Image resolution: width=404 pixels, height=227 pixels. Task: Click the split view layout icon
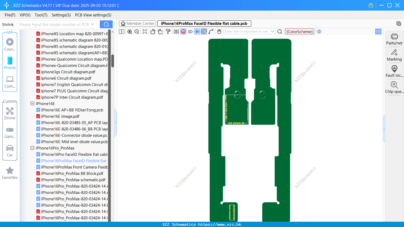click(121, 31)
